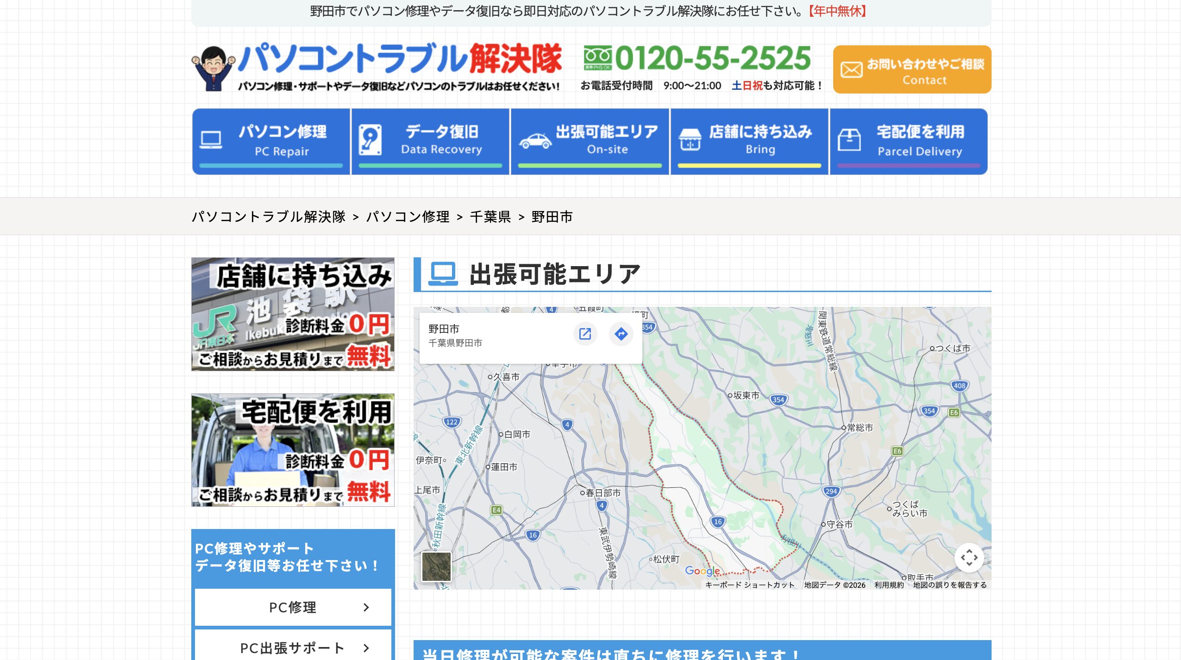Click the 松伏町 label on the map

click(x=666, y=559)
